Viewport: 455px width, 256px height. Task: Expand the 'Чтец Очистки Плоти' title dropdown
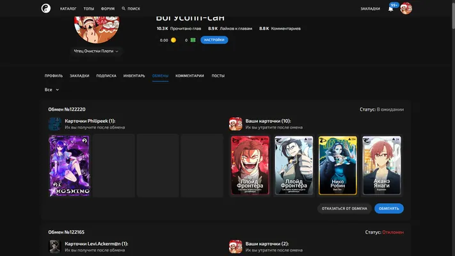click(96, 51)
